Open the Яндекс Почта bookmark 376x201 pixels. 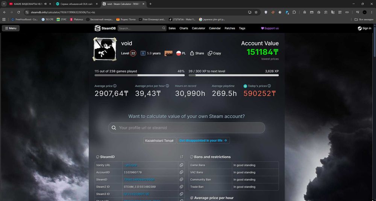pos(126,19)
